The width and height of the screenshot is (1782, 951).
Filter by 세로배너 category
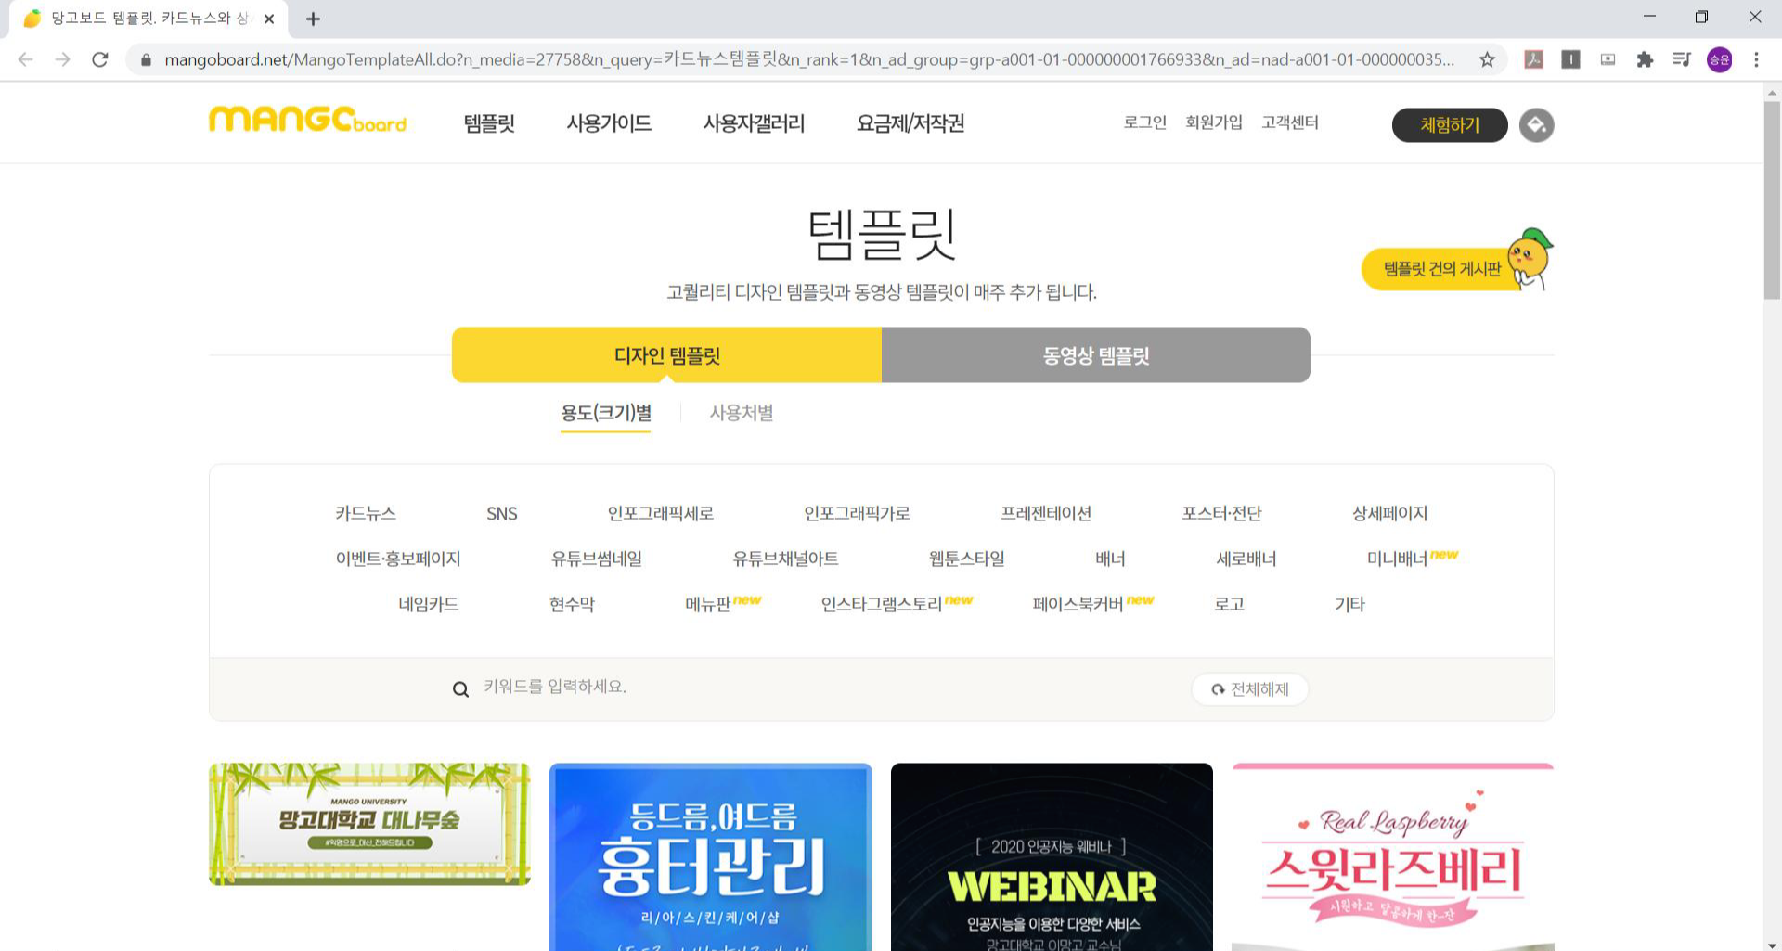click(1246, 559)
